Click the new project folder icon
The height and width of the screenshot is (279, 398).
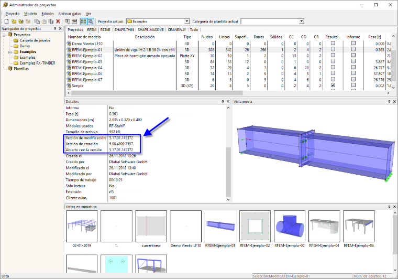pos(14,22)
